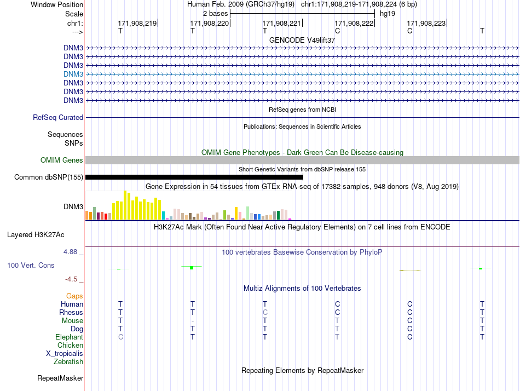Click the Scale label on the left
The image size is (520, 391).
[x=74, y=14]
